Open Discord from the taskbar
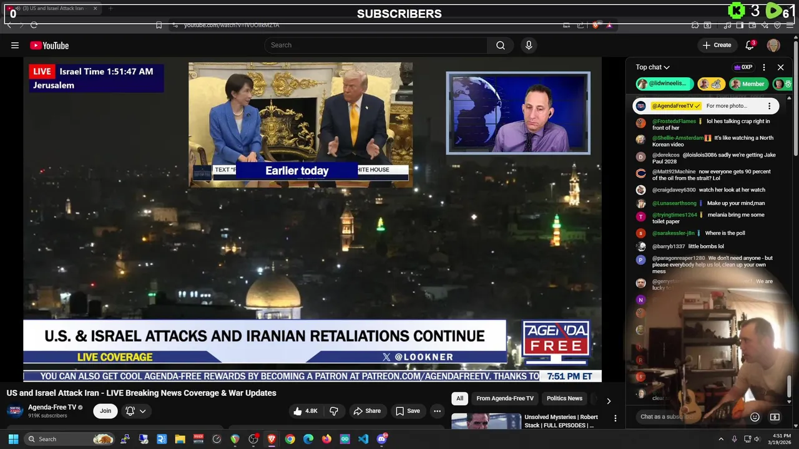The image size is (799, 449). [x=381, y=439]
